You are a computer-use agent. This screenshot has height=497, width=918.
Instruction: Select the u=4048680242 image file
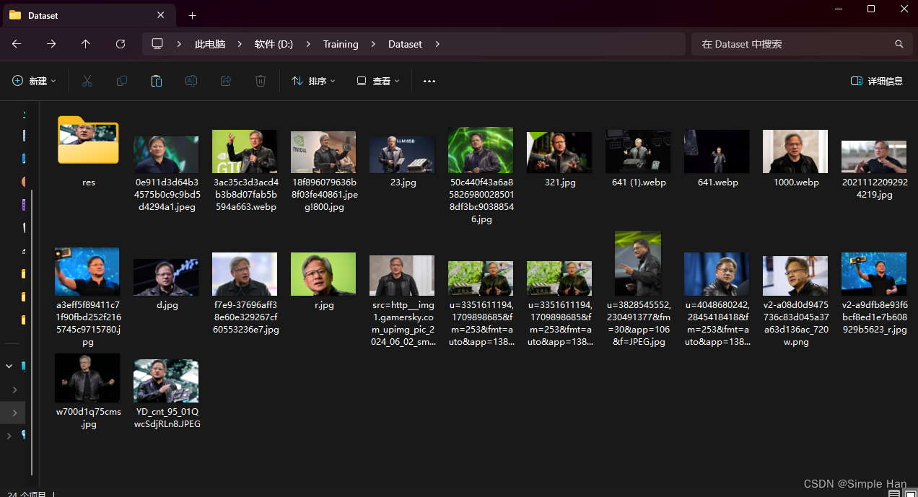click(717, 299)
